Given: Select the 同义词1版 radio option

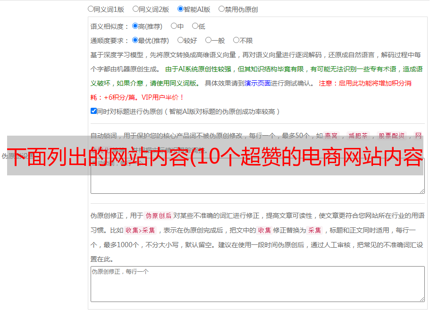Looking at the screenshot, I should 91,9.
